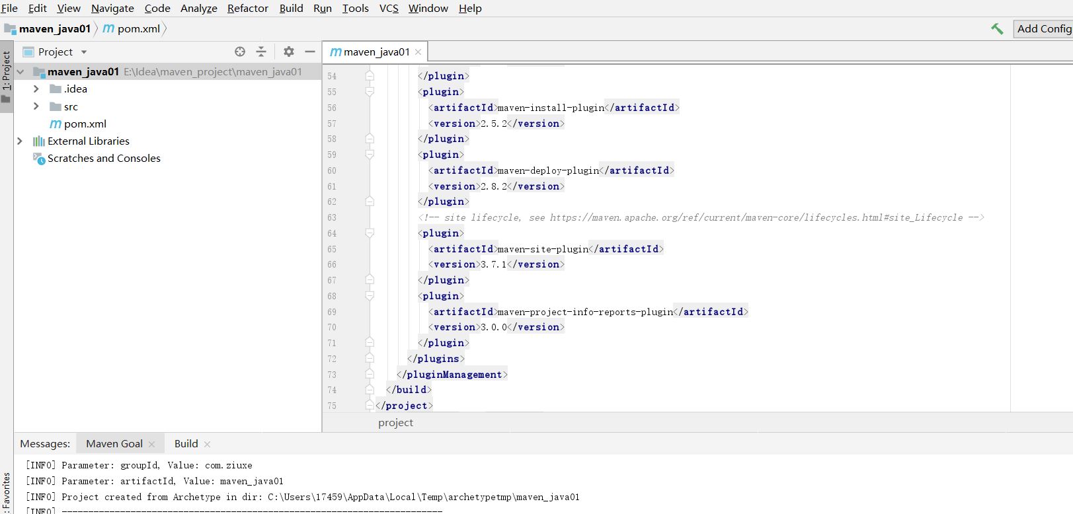Click the maven_java01 breadcrumb in navigation bar

[x=48, y=28]
